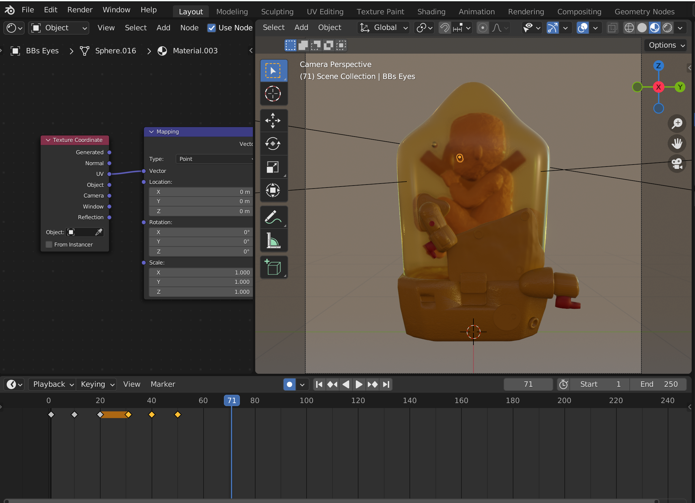
Task: Select the Measure tool
Action: coord(273,241)
